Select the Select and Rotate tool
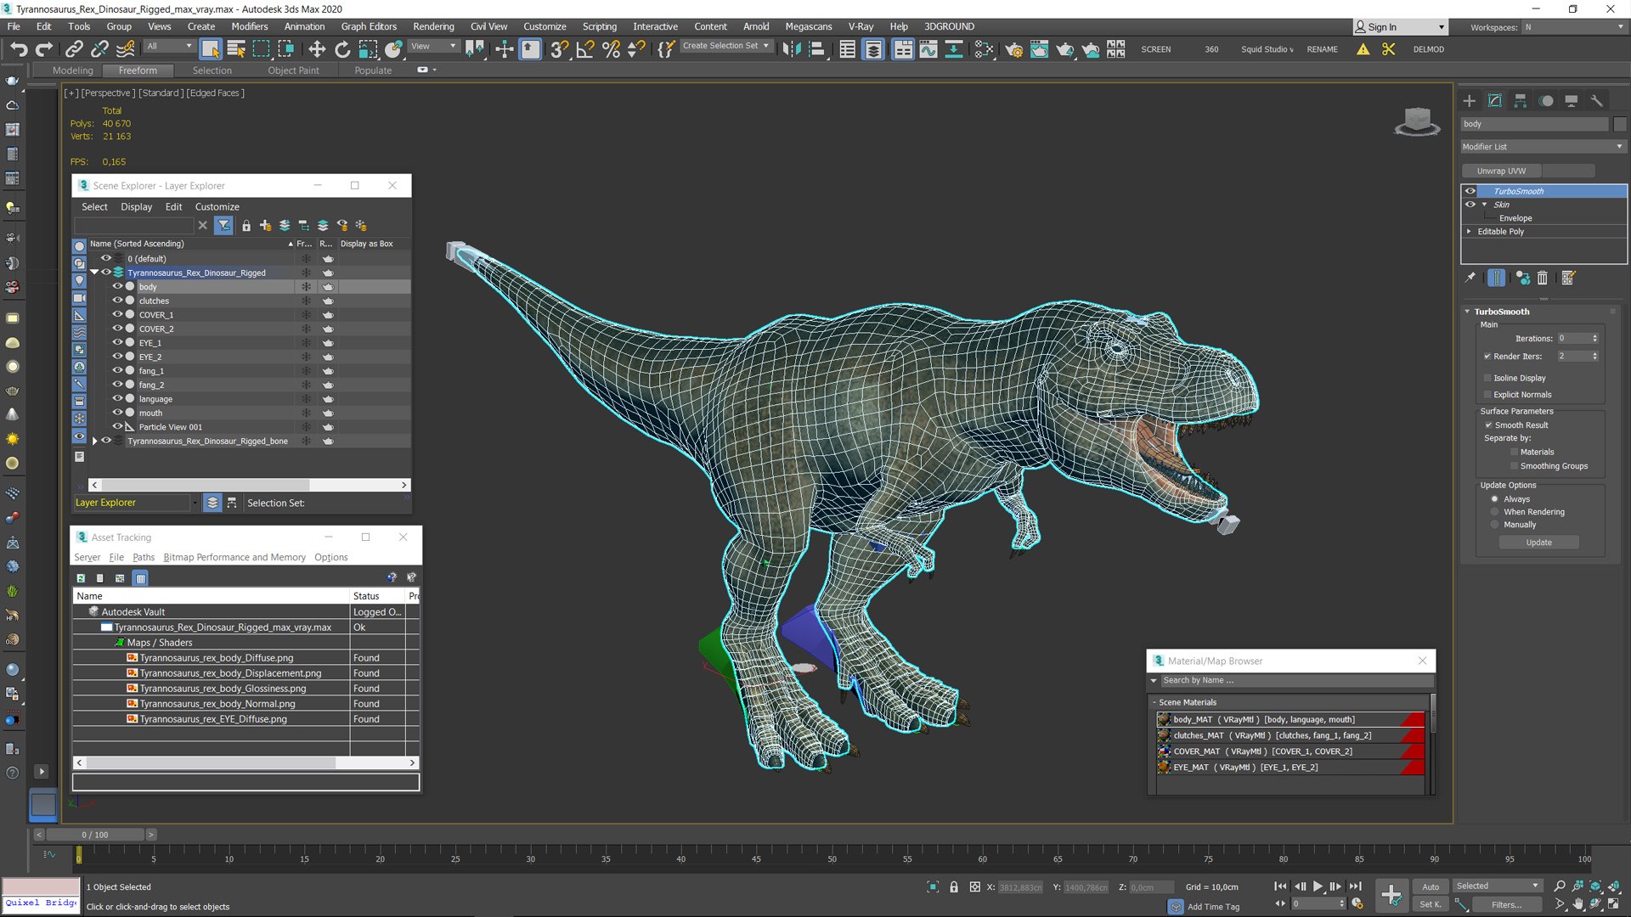Screen dimensions: 1631x917 click(342, 49)
